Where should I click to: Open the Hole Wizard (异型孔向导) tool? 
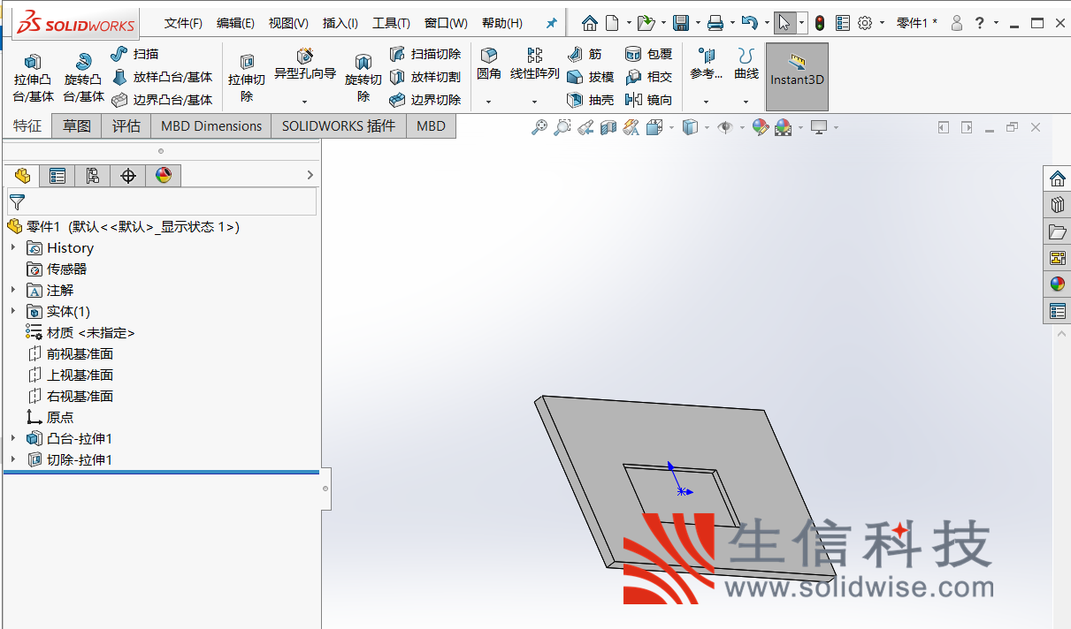click(x=305, y=64)
